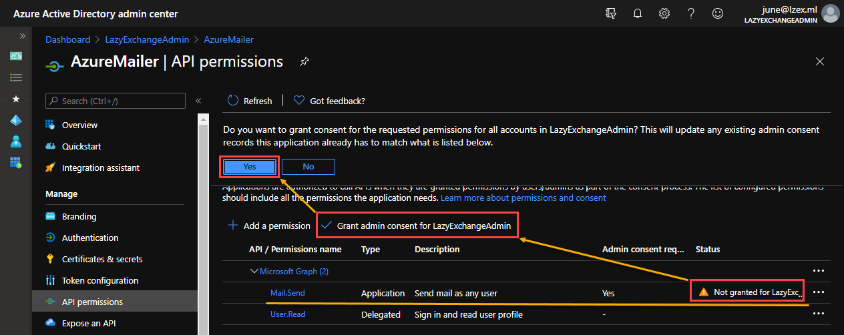Click Refresh in the command bar
844x335 pixels.
pos(250,101)
